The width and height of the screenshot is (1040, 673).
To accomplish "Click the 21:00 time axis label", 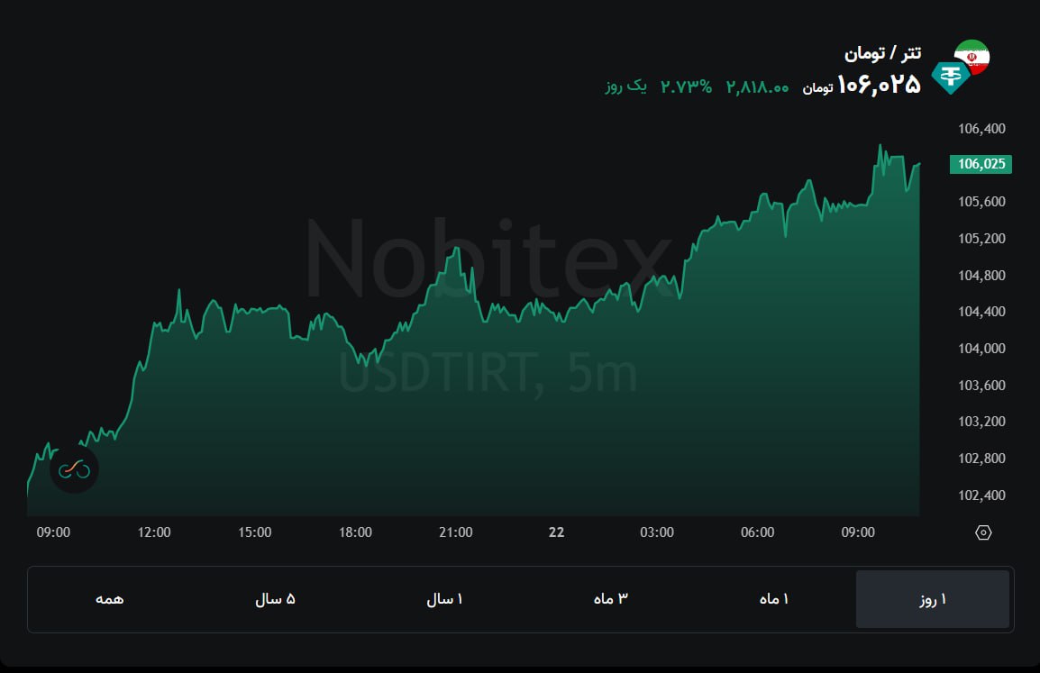I will click(x=456, y=532).
